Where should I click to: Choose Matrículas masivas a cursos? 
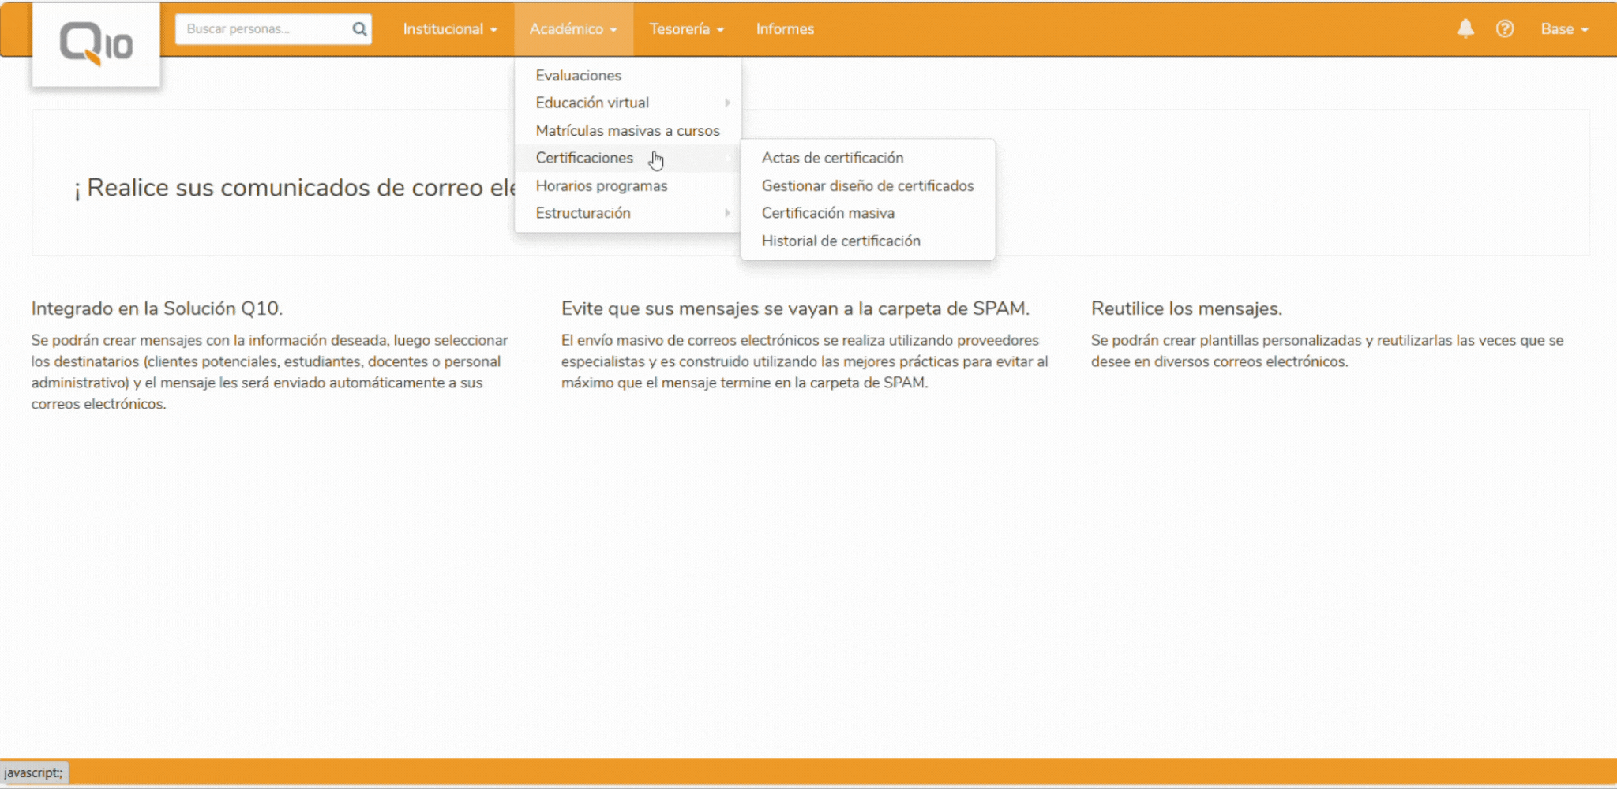click(628, 131)
